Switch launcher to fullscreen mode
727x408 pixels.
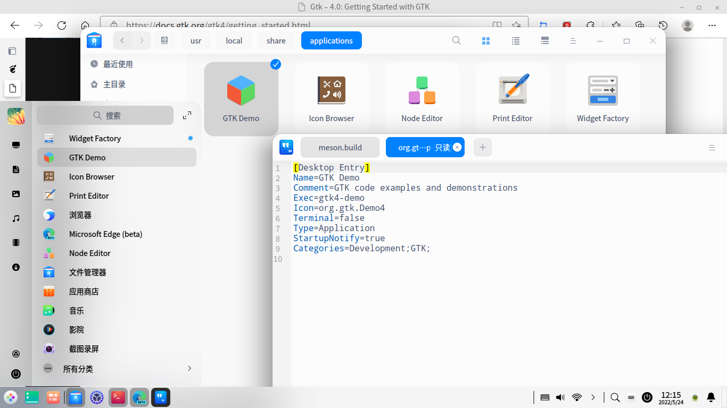coord(187,115)
